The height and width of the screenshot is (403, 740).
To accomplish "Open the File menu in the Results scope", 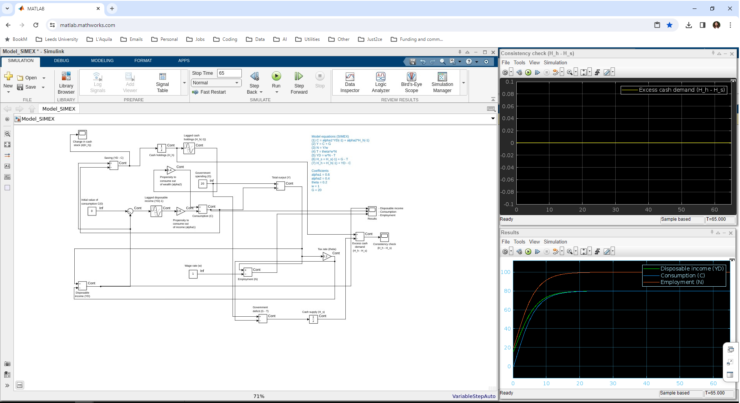I will pos(506,242).
